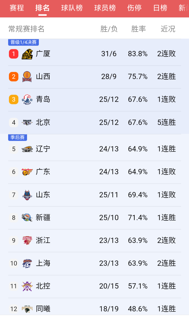Switch to the 球队榜 tab
189x316 pixels.
(x=72, y=8)
